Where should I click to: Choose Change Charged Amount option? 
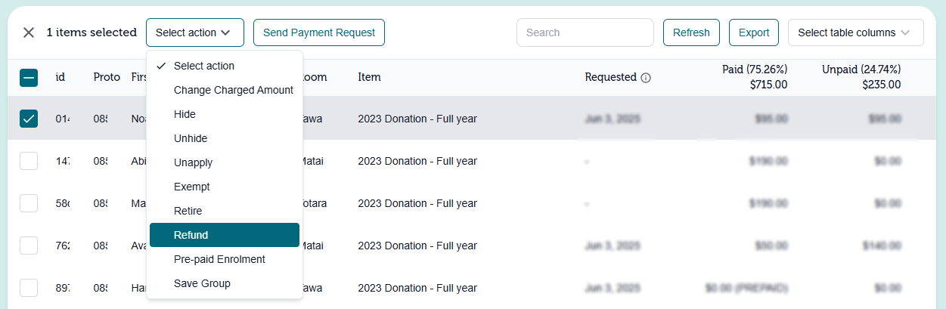point(233,90)
